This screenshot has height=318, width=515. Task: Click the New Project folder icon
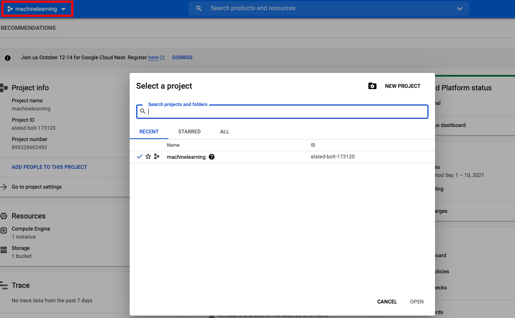(x=372, y=86)
